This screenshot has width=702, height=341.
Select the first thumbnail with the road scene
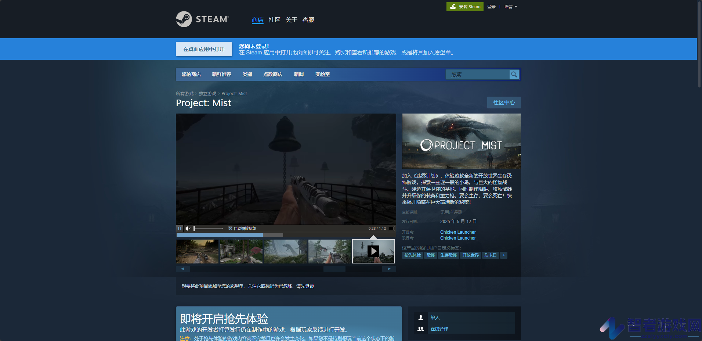pos(197,251)
